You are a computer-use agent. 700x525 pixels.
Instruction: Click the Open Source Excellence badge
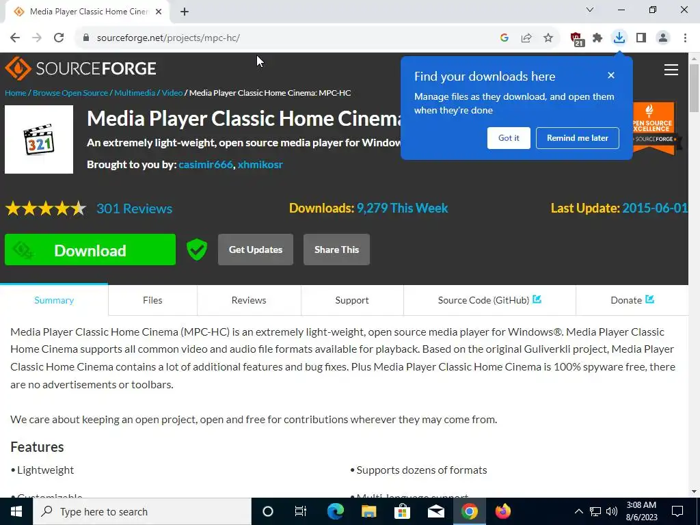pyautogui.click(x=655, y=129)
